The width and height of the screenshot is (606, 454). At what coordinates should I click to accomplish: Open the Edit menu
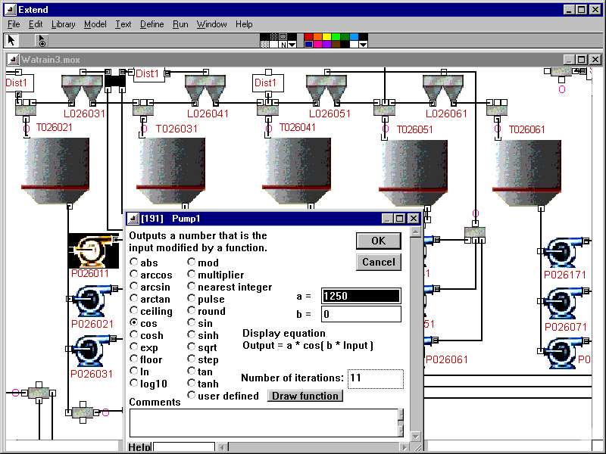point(36,24)
